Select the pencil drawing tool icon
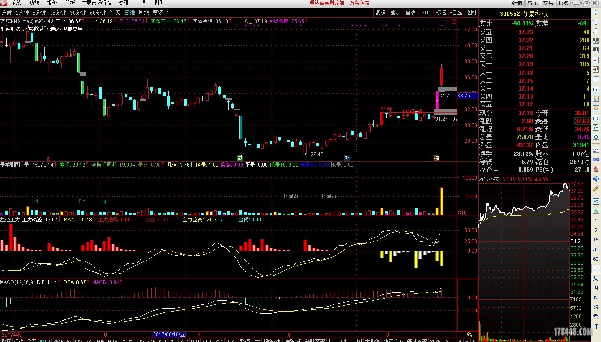The width and height of the screenshot is (601, 342). [x=596, y=189]
